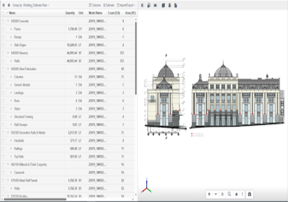Click the scroll-down arrow of the table scrollbar
This screenshot has height=202, width=288.
tap(136, 195)
